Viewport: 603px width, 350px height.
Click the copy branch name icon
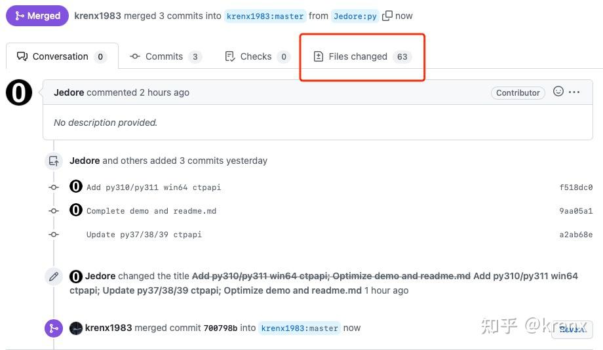(387, 16)
